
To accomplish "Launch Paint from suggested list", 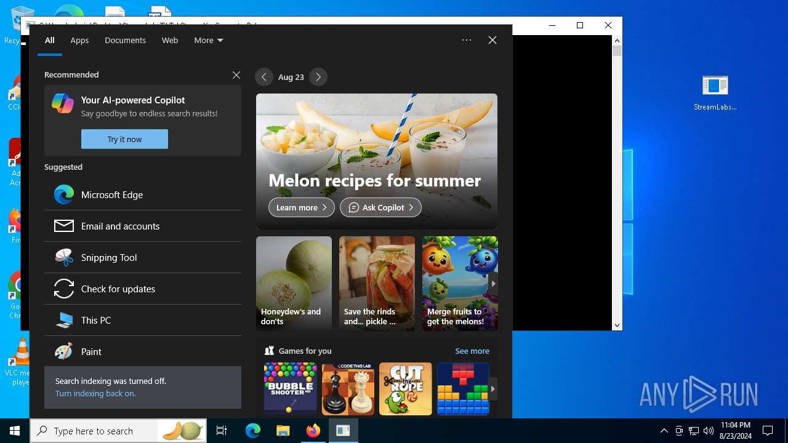I will coord(143,351).
